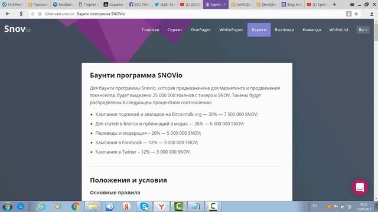This screenshot has height=212, width=378.
Task: Open the live chat bubble widget
Action: (360, 187)
